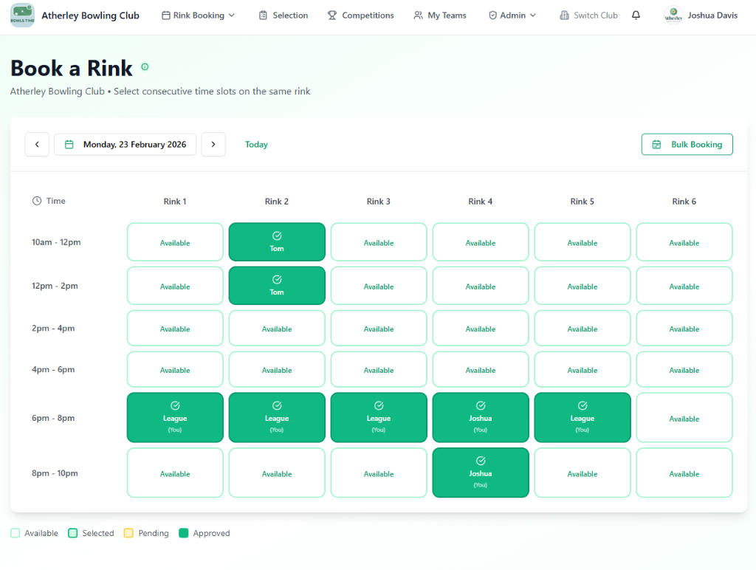
Task: Open Joshua's booking on Rink 4 at 8pm
Action: 480,473
